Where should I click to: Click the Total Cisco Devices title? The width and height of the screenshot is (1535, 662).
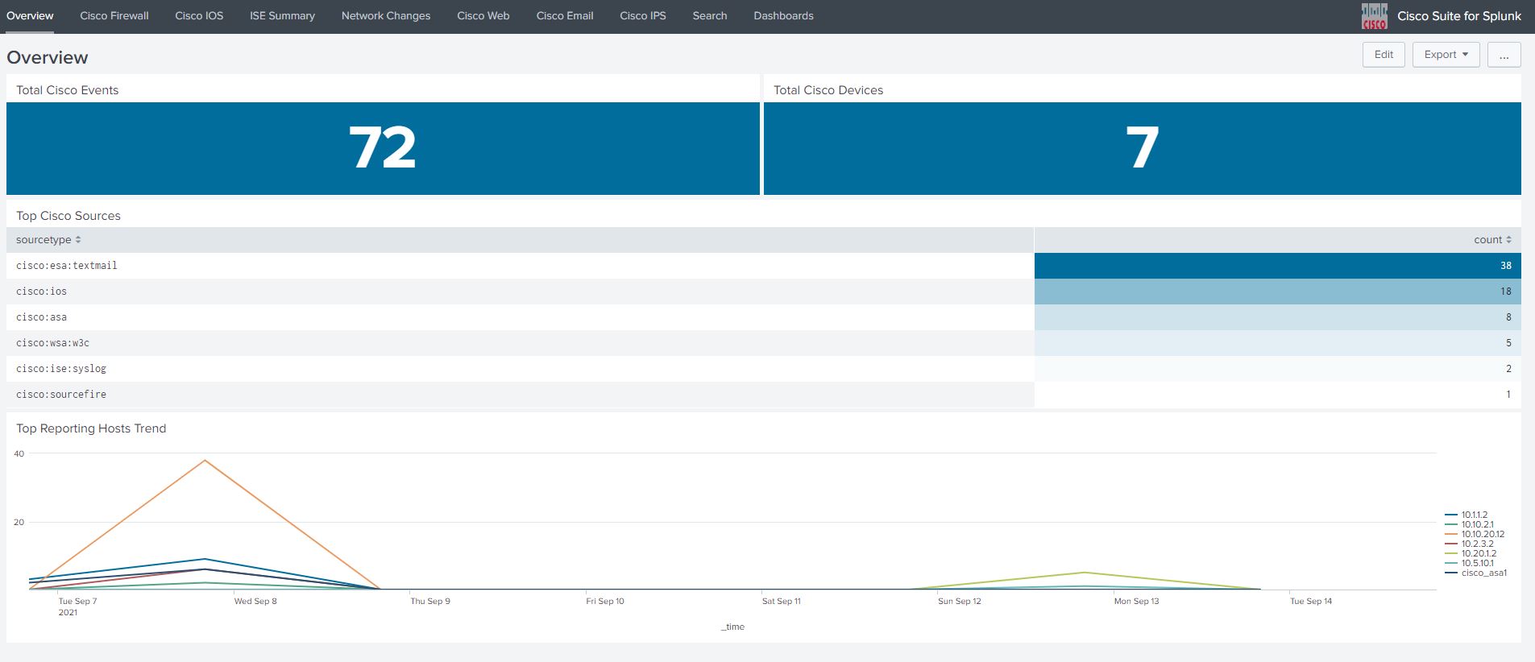[x=828, y=90]
